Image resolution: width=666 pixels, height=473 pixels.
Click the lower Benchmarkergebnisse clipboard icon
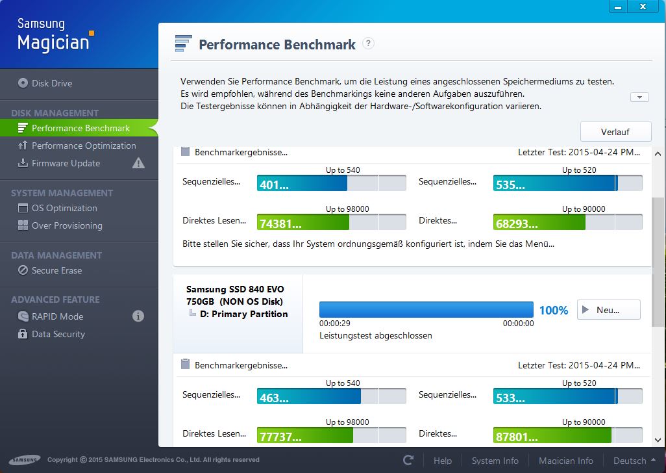point(185,364)
